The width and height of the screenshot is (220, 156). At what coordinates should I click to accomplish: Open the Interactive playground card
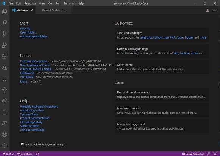pos(162,126)
